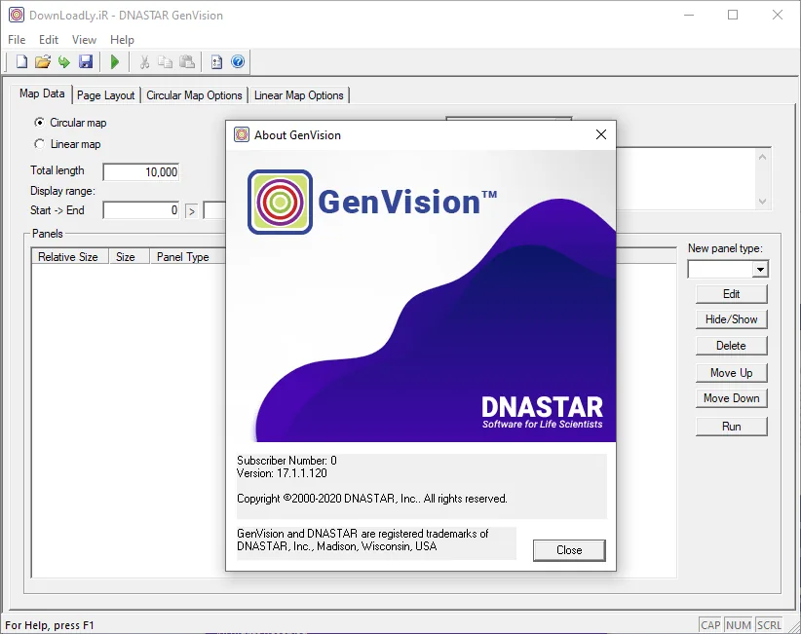
Task: Click the Version 17.1.1.120 text
Action: coord(282,473)
